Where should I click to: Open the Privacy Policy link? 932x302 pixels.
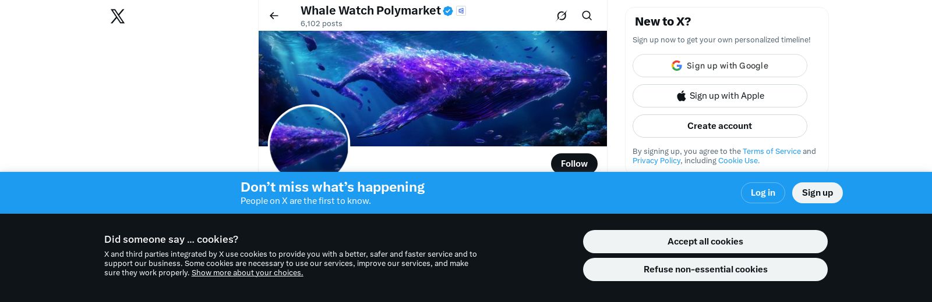click(x=656, y=160)
